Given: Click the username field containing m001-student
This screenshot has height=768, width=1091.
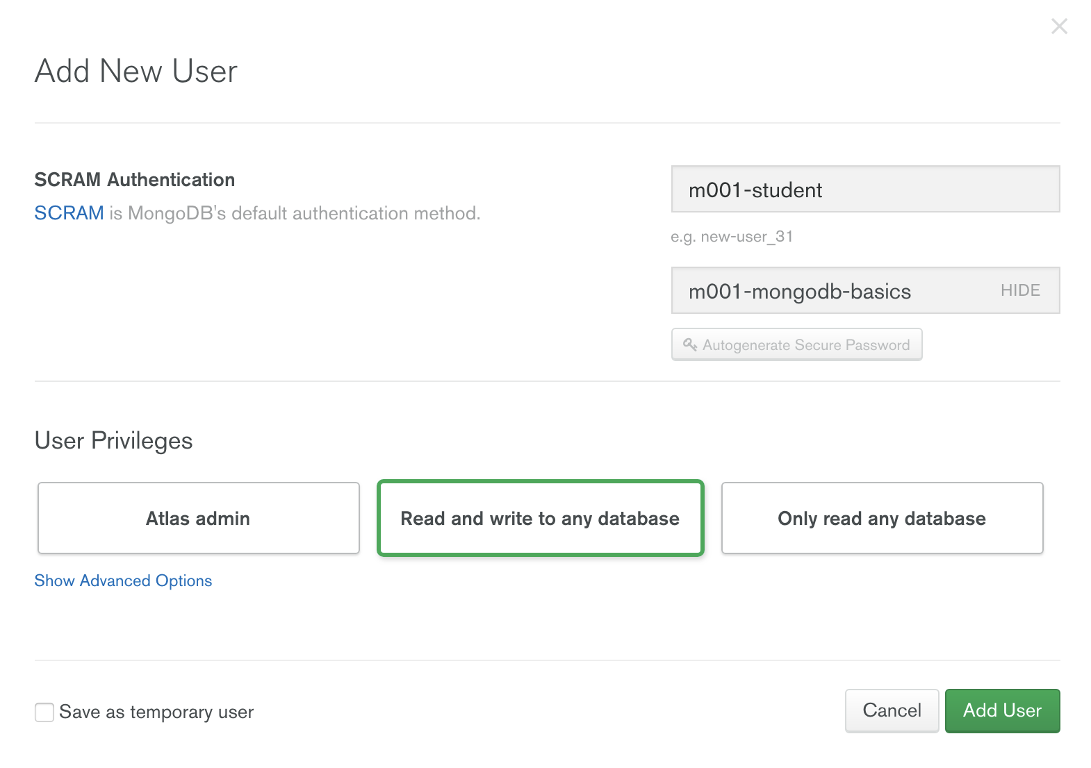Looking at the screenshot, I should click(865, 189).
